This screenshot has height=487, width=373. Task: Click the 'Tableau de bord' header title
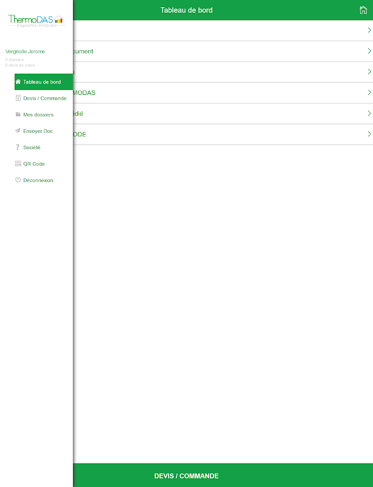[x=186, y=10]
